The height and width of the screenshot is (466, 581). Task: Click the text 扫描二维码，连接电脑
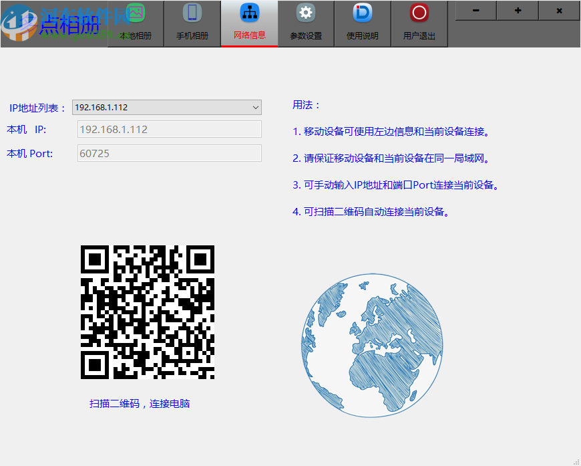(x=140, y=404)
